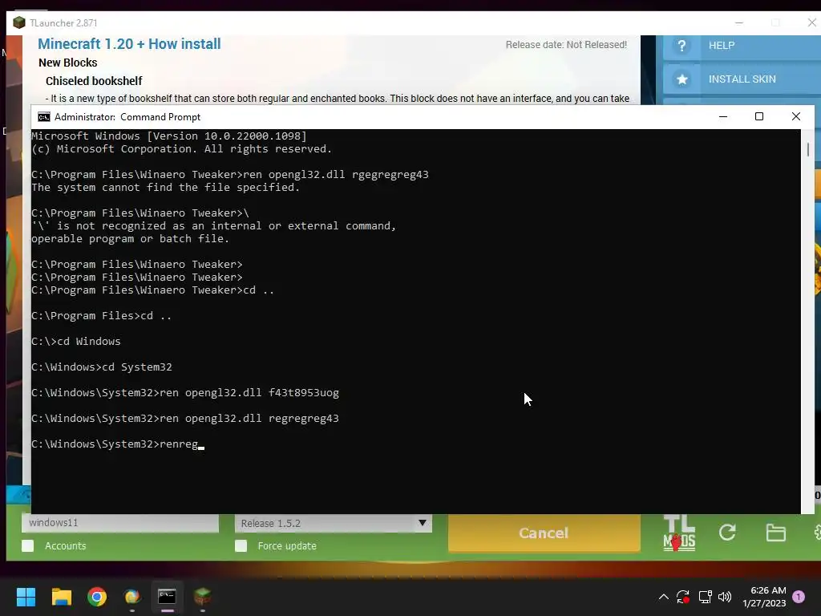Minimize the TLauncher window
This screenshot has width=821, height=616.
click(x=738, y=23)
